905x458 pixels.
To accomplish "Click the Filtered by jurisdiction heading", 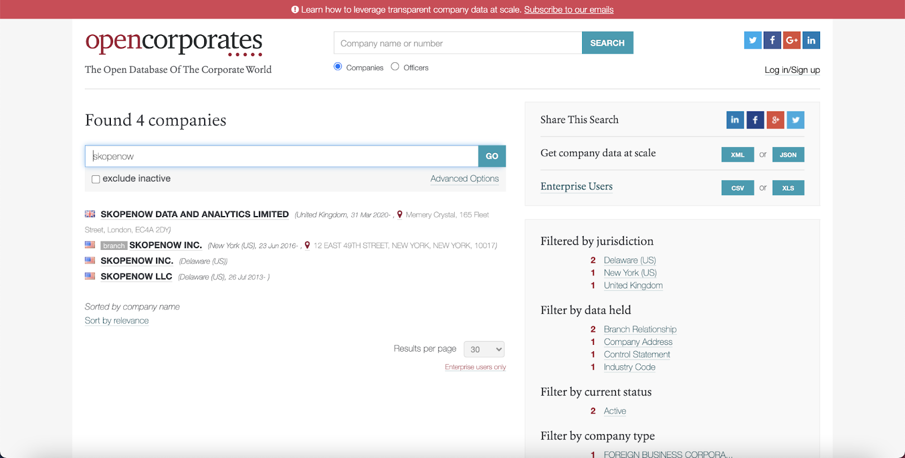I will [x=597, y=241].
